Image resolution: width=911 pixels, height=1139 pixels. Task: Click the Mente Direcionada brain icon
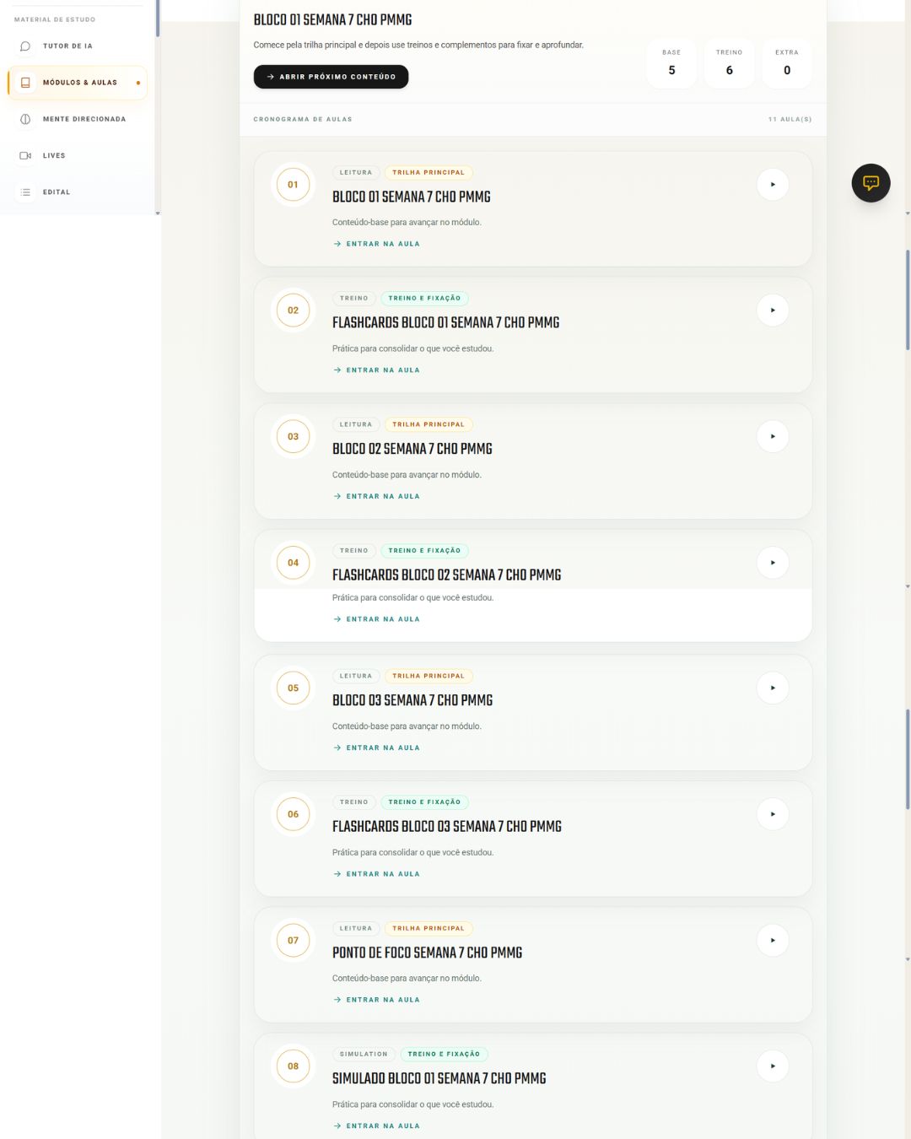tap(25, 119)
